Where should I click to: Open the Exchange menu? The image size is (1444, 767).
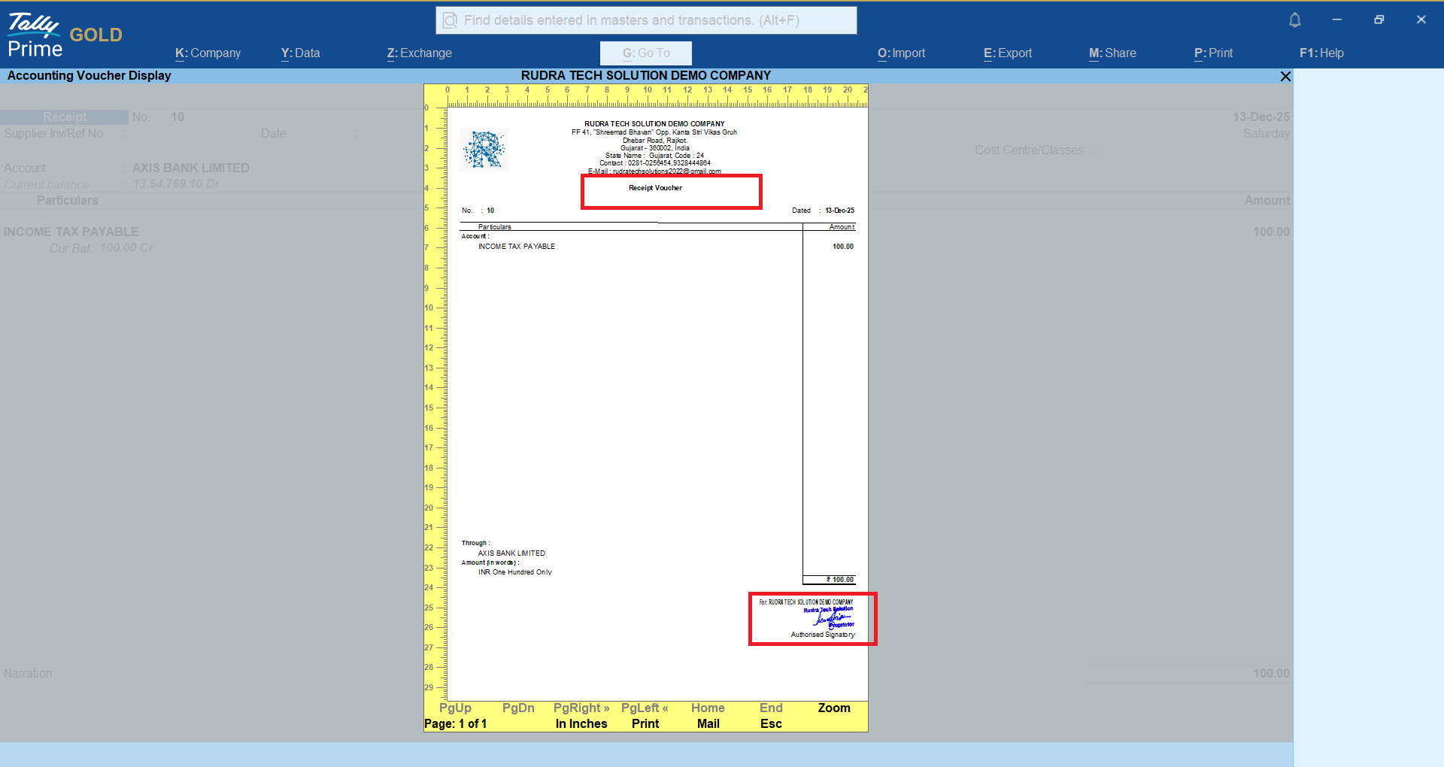coord(419,53)
